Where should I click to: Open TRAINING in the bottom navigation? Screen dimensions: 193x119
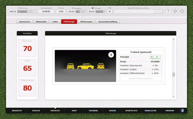click(93, 111)
